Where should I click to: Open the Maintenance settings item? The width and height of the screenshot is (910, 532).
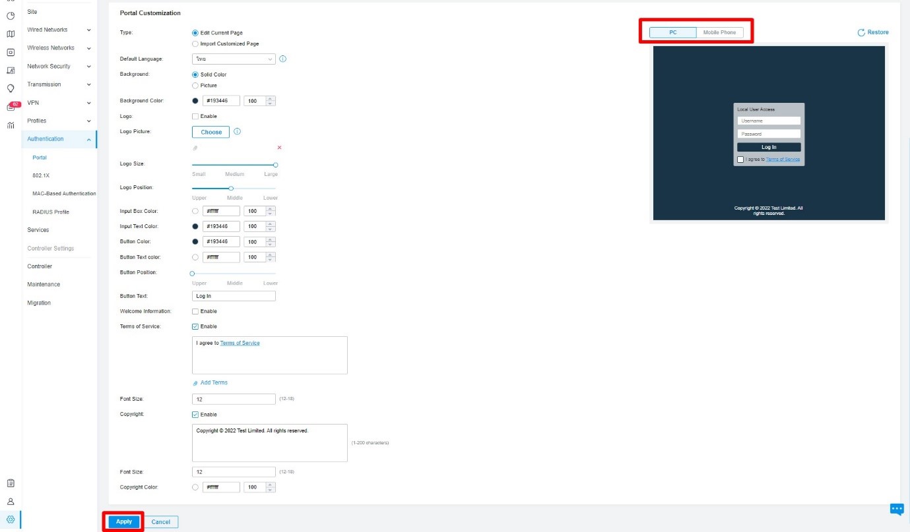[44, 285]
